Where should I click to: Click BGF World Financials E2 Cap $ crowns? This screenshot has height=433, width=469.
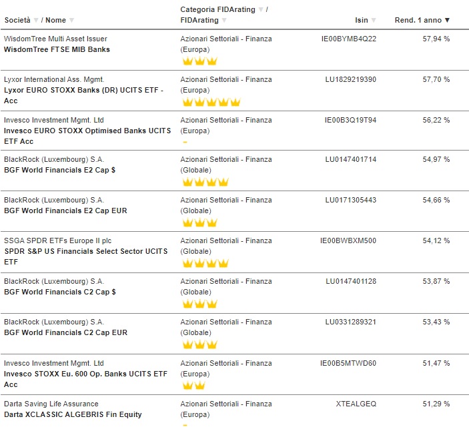205,182
